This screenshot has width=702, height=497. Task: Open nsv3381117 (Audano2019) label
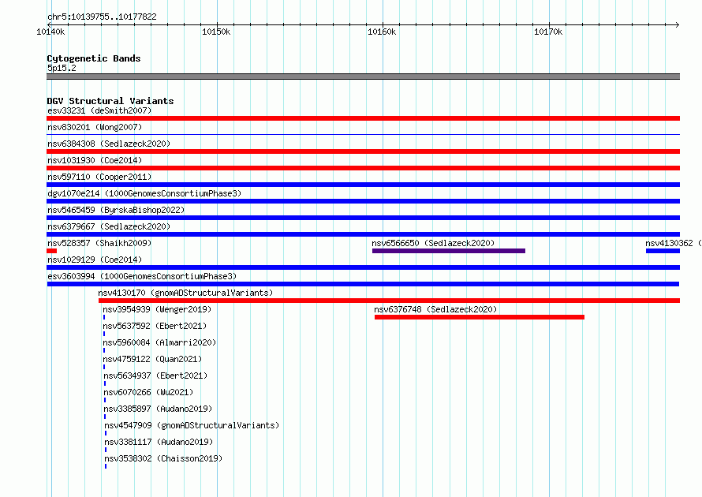click(x=159, y=442)
